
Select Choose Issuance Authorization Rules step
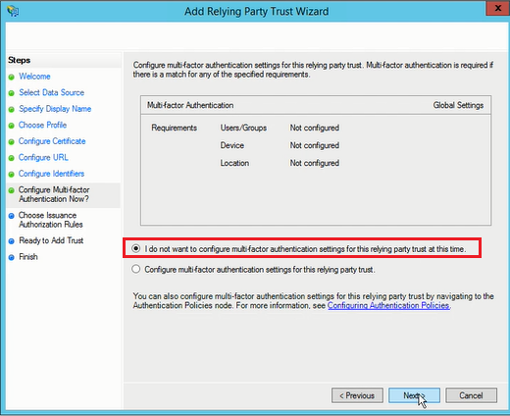51,220
